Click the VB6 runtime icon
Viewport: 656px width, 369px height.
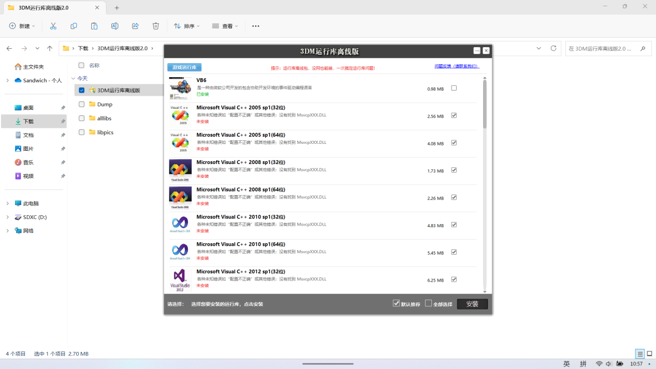[x=180, y=88]
